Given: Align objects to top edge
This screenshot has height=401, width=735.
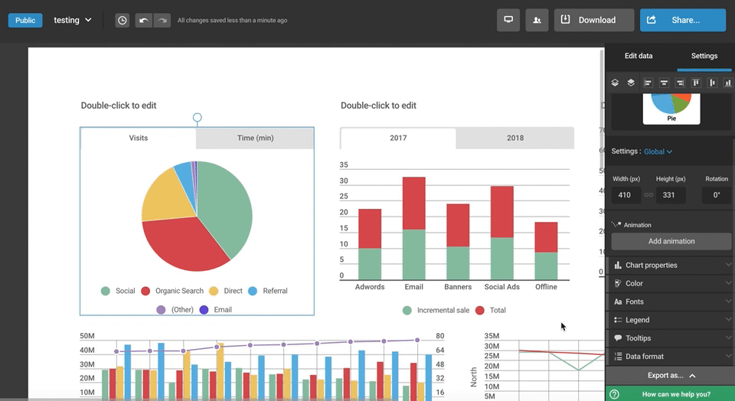Looking at the screenshot, I should point(696,83).
